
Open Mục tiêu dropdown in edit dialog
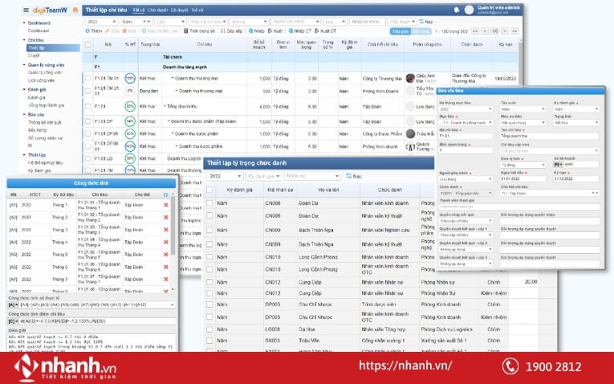[466, 123]
